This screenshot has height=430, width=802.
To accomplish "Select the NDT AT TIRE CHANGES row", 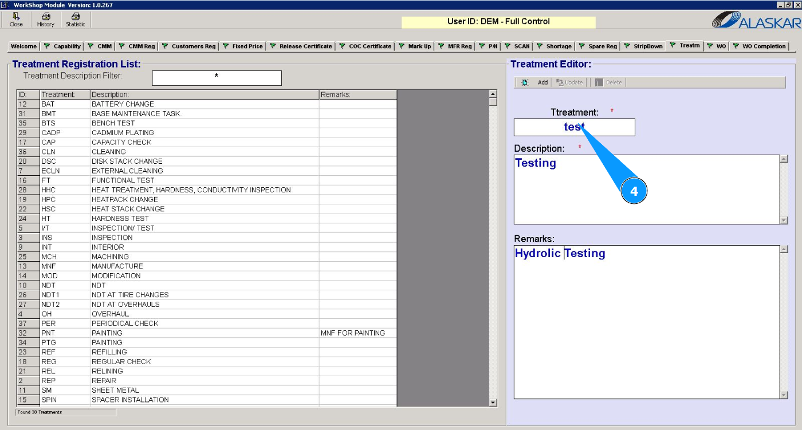I will tap(207, 295).
